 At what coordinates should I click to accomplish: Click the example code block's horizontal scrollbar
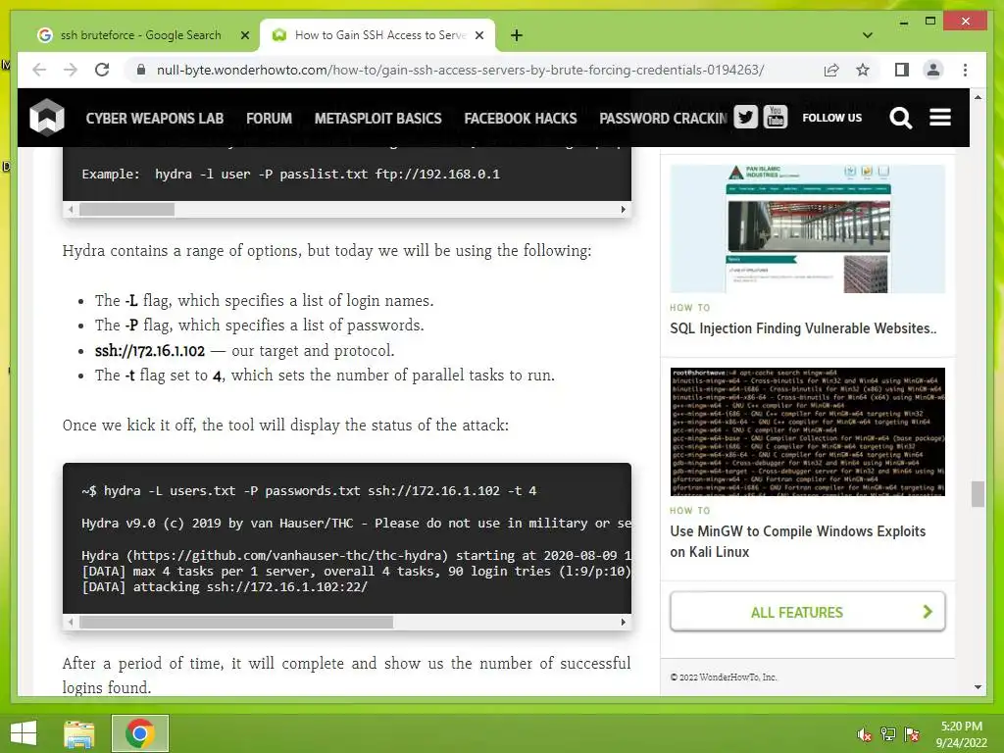coord(126,210)
